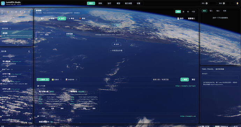Open the 运行 tab in top navigation
Viewport: 241px width, 127px height.
click(109, 3)
